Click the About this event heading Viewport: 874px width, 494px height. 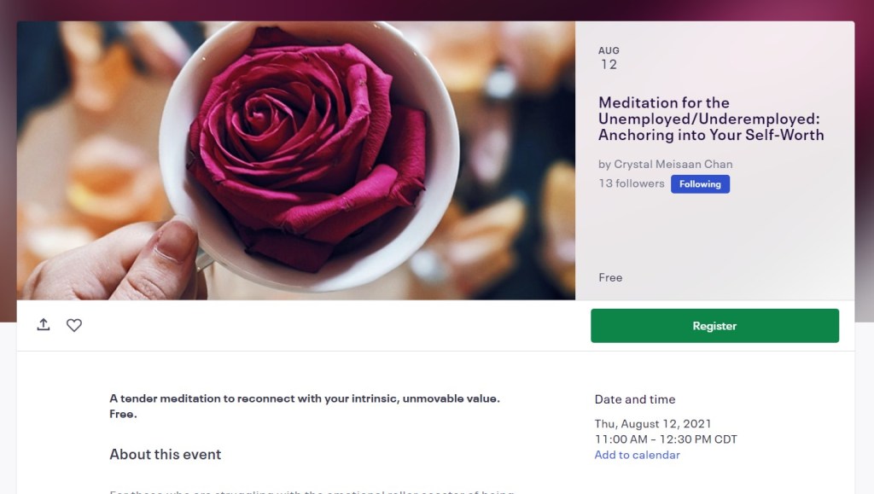click(165, 454)
